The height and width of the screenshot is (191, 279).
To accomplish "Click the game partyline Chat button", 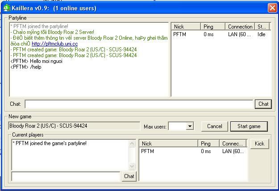I will (129, 176).
